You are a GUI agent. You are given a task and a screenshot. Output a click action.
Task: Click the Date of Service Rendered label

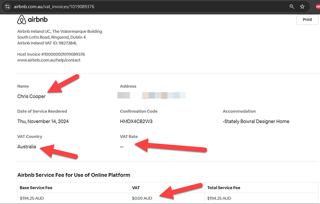(42, 111)
